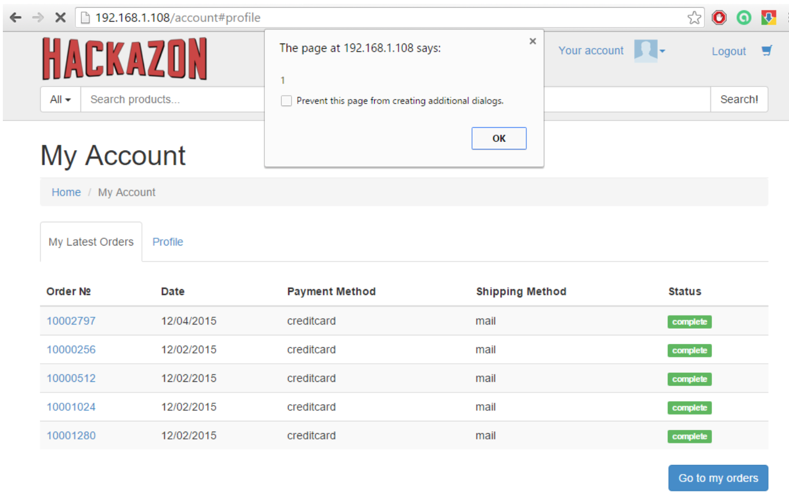789x500 pixels.
Task: Open order 10000256
Action: (71, 350)
